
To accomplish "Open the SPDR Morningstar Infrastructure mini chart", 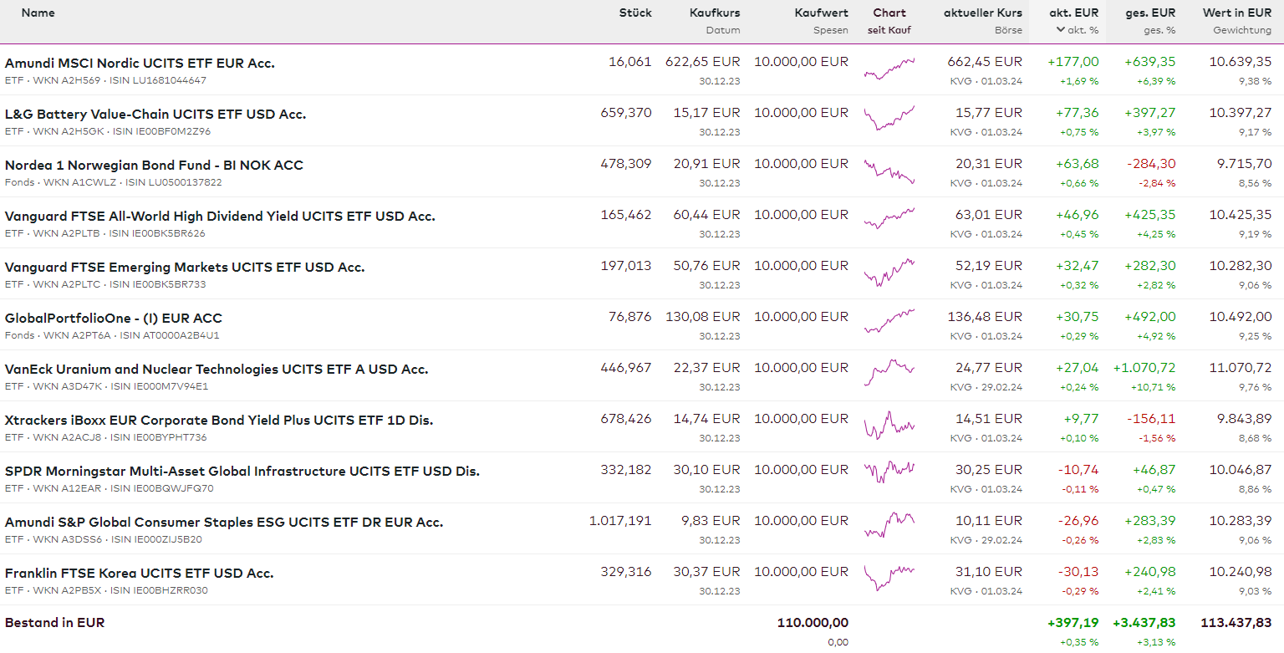I will tap(889, 471).
